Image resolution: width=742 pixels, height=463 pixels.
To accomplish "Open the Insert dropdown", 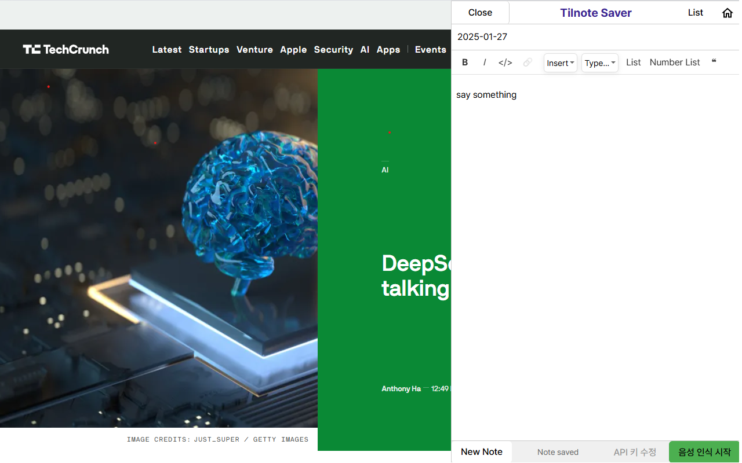I will point(561,63).
